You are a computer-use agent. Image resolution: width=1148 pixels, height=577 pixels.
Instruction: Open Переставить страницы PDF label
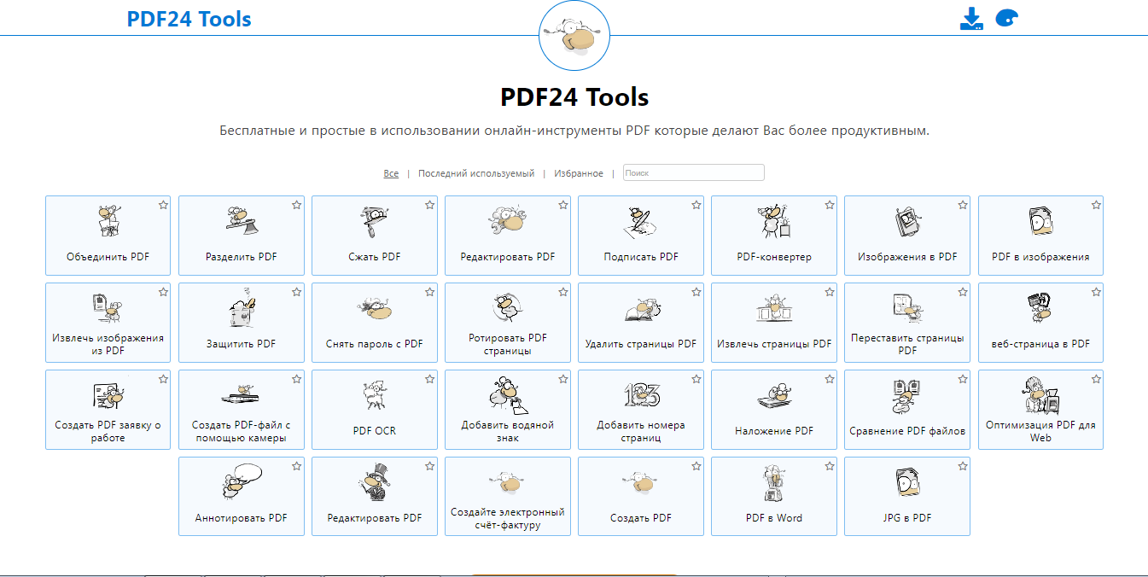907,344
